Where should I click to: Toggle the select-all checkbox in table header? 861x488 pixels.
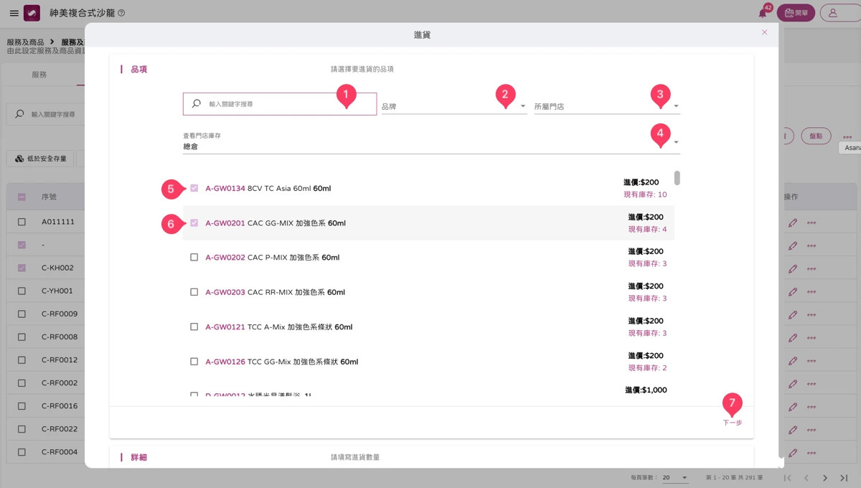[x=22, y=197]
